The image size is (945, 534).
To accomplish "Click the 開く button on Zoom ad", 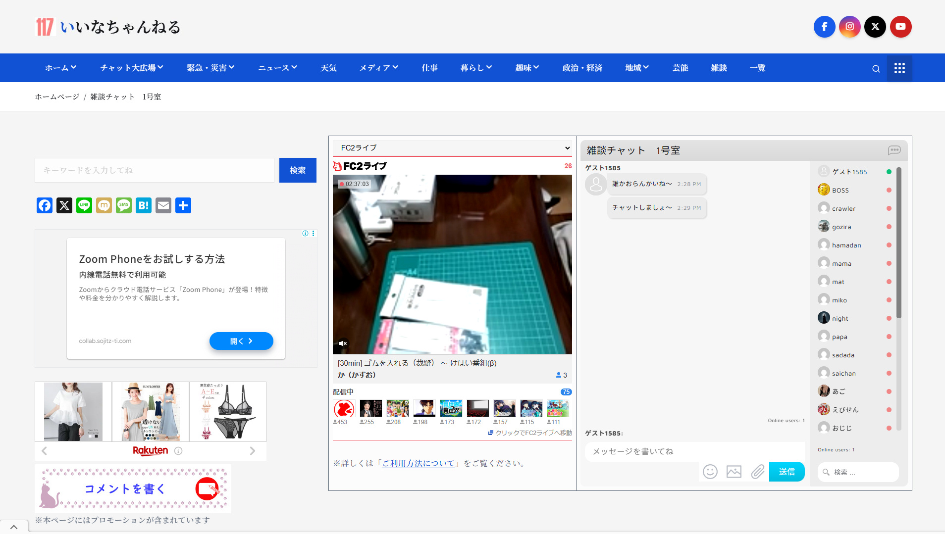I will pyautogui.click(x=241, y=341).
